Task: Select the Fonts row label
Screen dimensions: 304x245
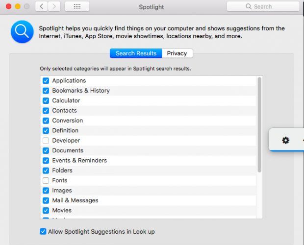Action: 60,180
